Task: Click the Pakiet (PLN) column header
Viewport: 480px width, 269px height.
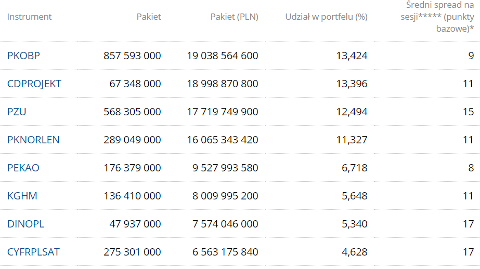Action: click(235, 17)
